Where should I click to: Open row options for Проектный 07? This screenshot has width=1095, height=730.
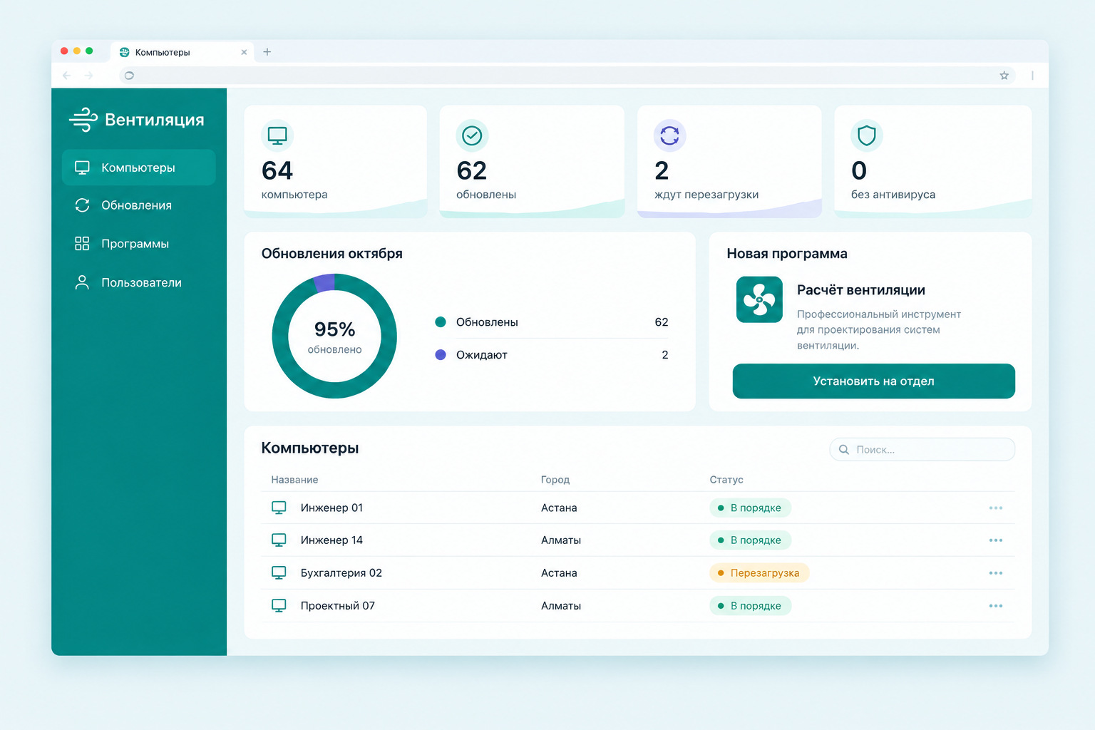996,606
